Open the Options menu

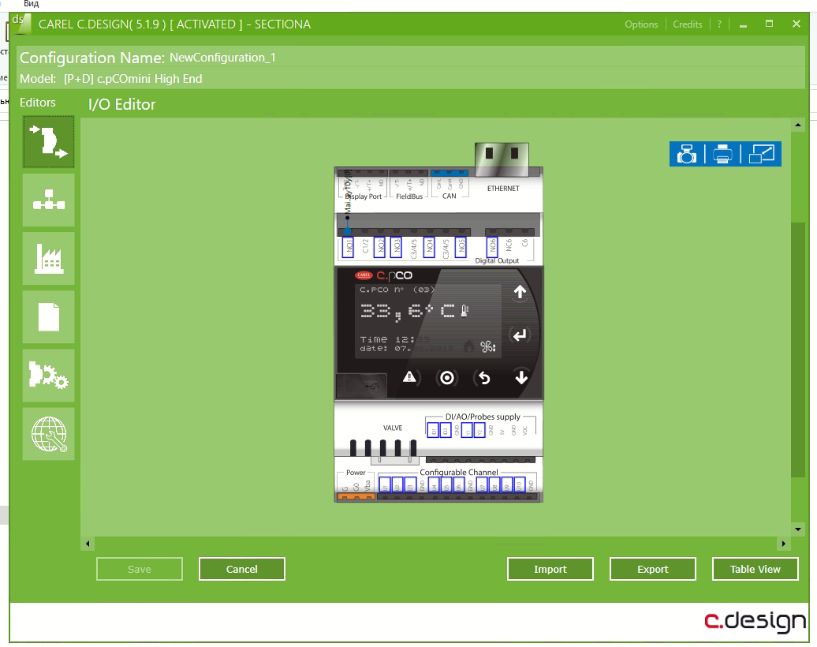(x=641, y=24)
